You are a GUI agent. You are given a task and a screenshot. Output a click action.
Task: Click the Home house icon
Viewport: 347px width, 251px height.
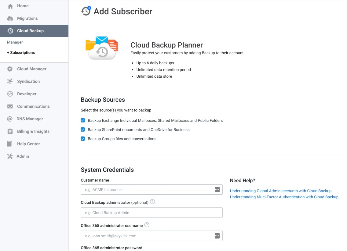(10, 6)
